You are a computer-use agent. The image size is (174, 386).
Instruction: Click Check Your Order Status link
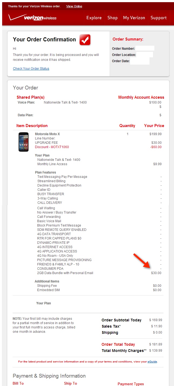click(31, 69)
